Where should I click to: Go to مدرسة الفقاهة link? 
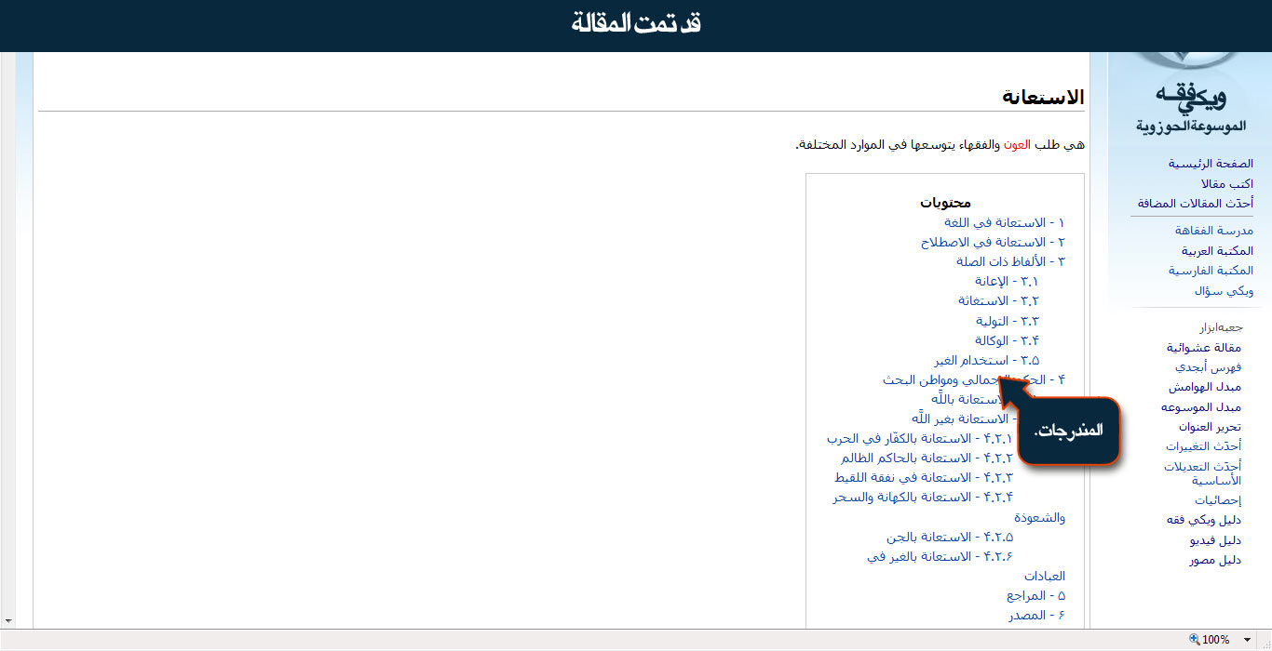pos(1214,231)
